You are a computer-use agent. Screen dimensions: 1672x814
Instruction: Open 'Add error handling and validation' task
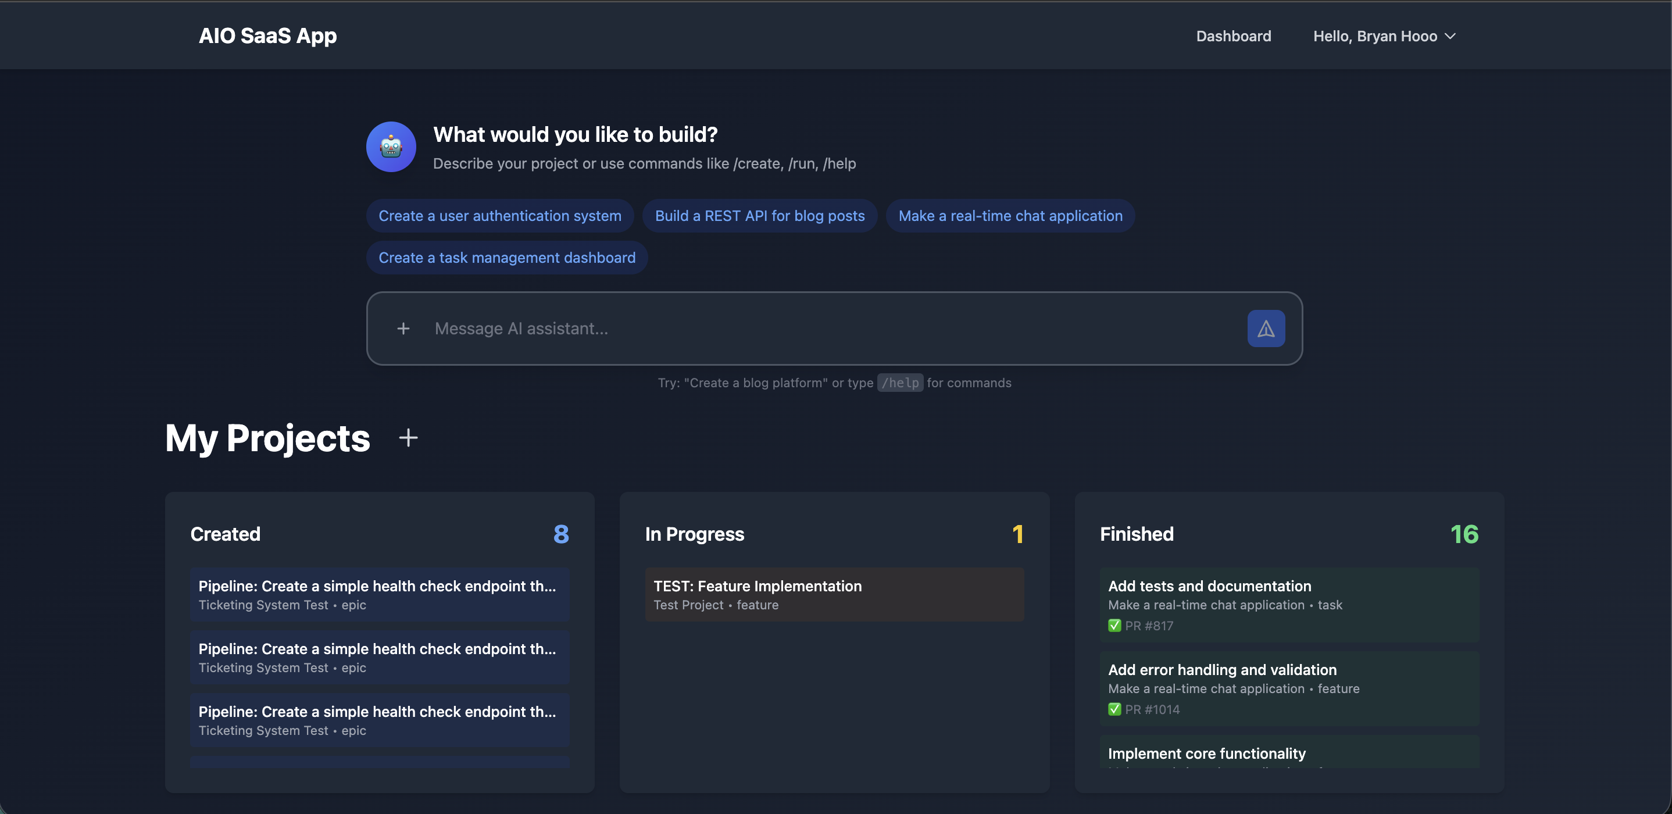[x=1221, y=670]
